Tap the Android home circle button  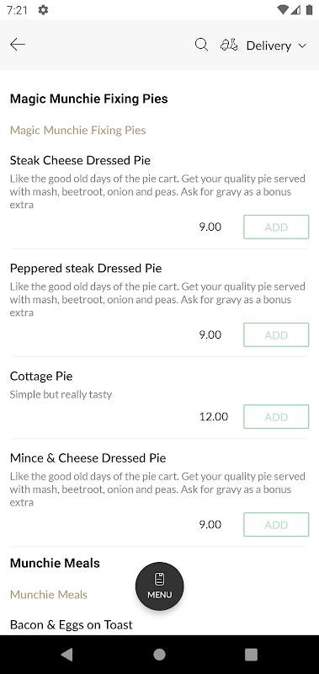point(159,655)
